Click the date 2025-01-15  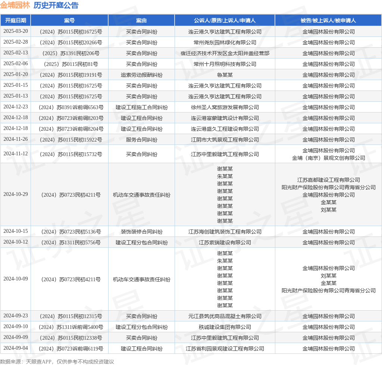[x=16, y=85]
